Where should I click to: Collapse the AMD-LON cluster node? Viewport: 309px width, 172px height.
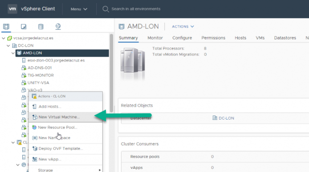pos(13,53)
